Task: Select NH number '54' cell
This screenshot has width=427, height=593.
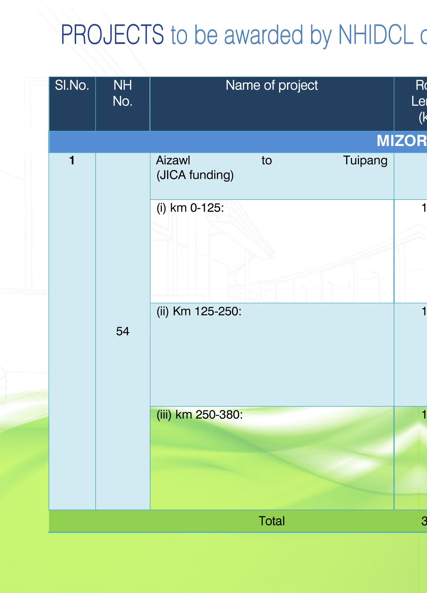Action: click(123, 331)
